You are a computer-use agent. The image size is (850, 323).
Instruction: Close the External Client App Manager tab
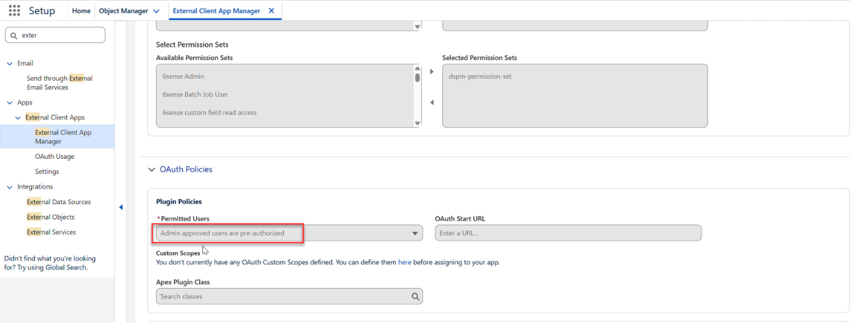pyautogui.click(x=271, y=10)
